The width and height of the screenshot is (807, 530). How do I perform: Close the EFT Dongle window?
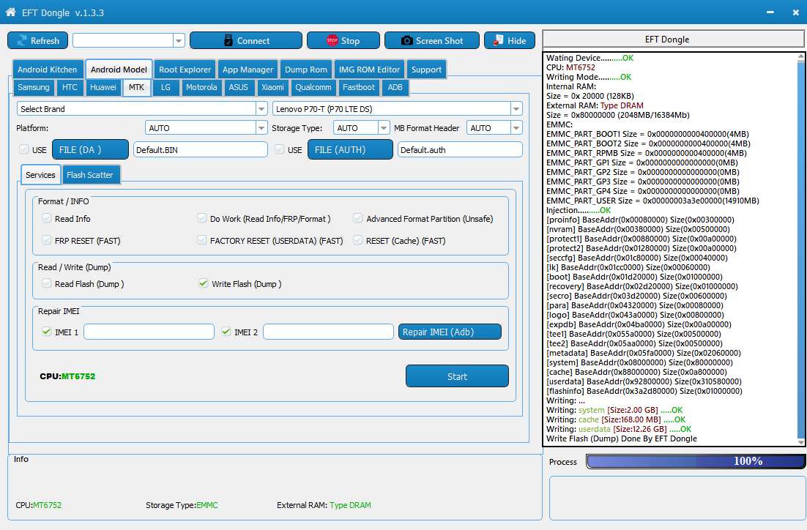[x=796, y=12]
